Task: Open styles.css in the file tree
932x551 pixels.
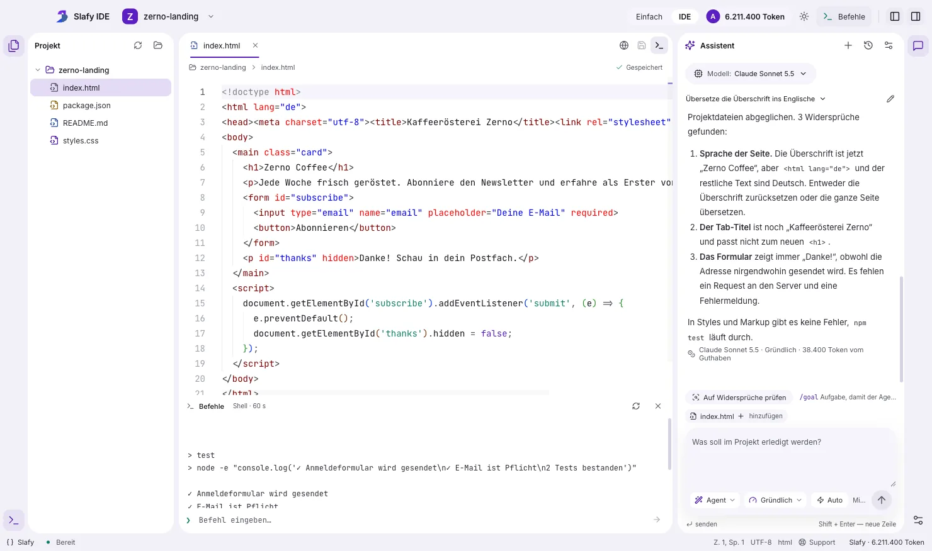Action: coord(101,141)
